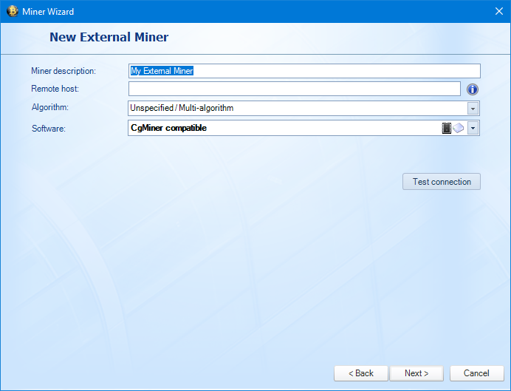Click the Remote host info icon

click(472, 89)
